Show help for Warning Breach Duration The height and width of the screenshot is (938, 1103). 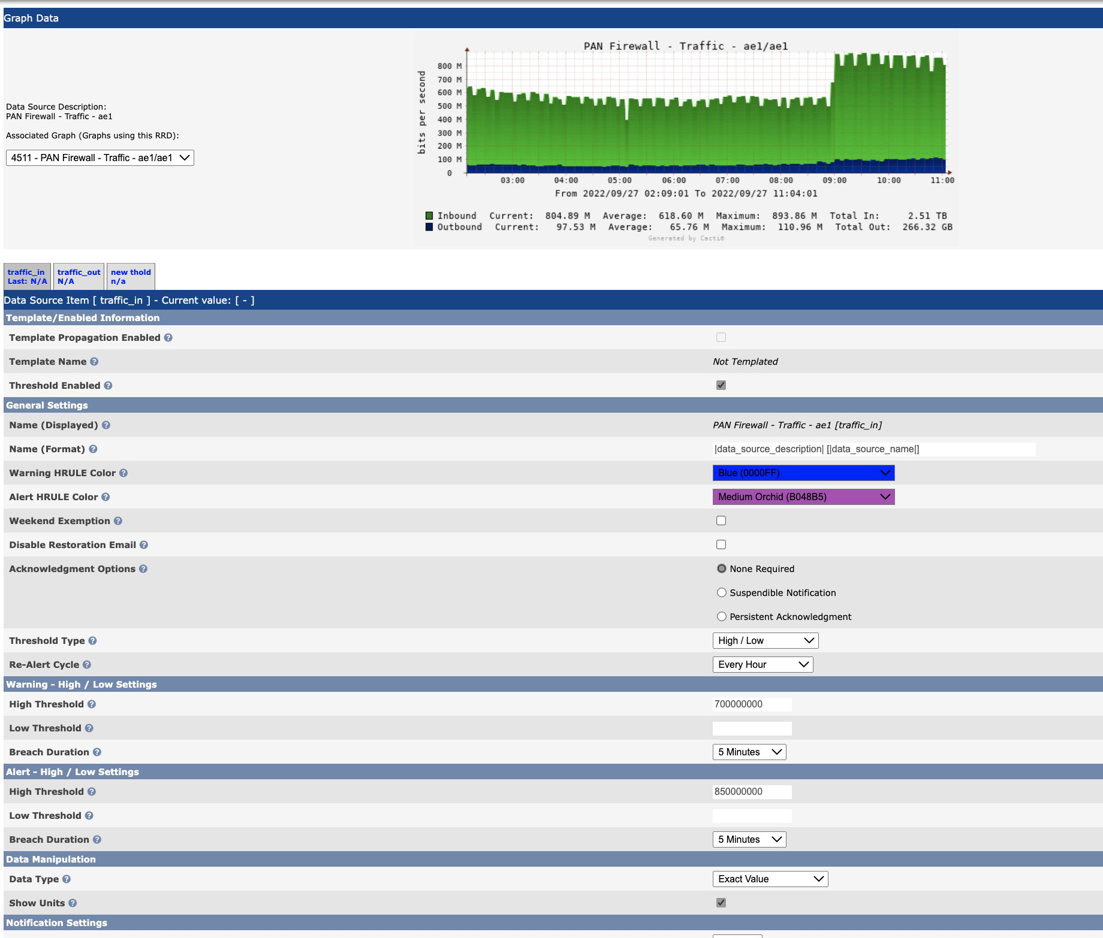click(97, 752)
